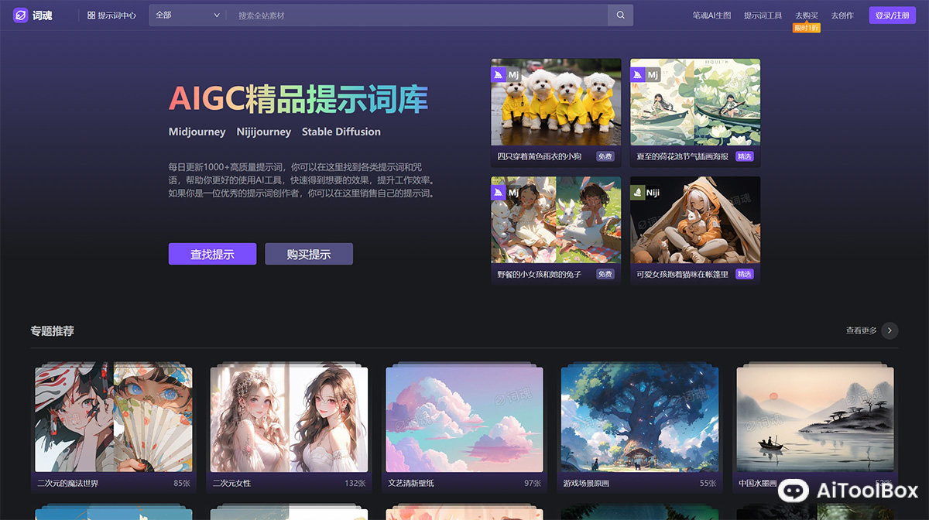Click the Midjourney label under the headline

tap(197, 132)
